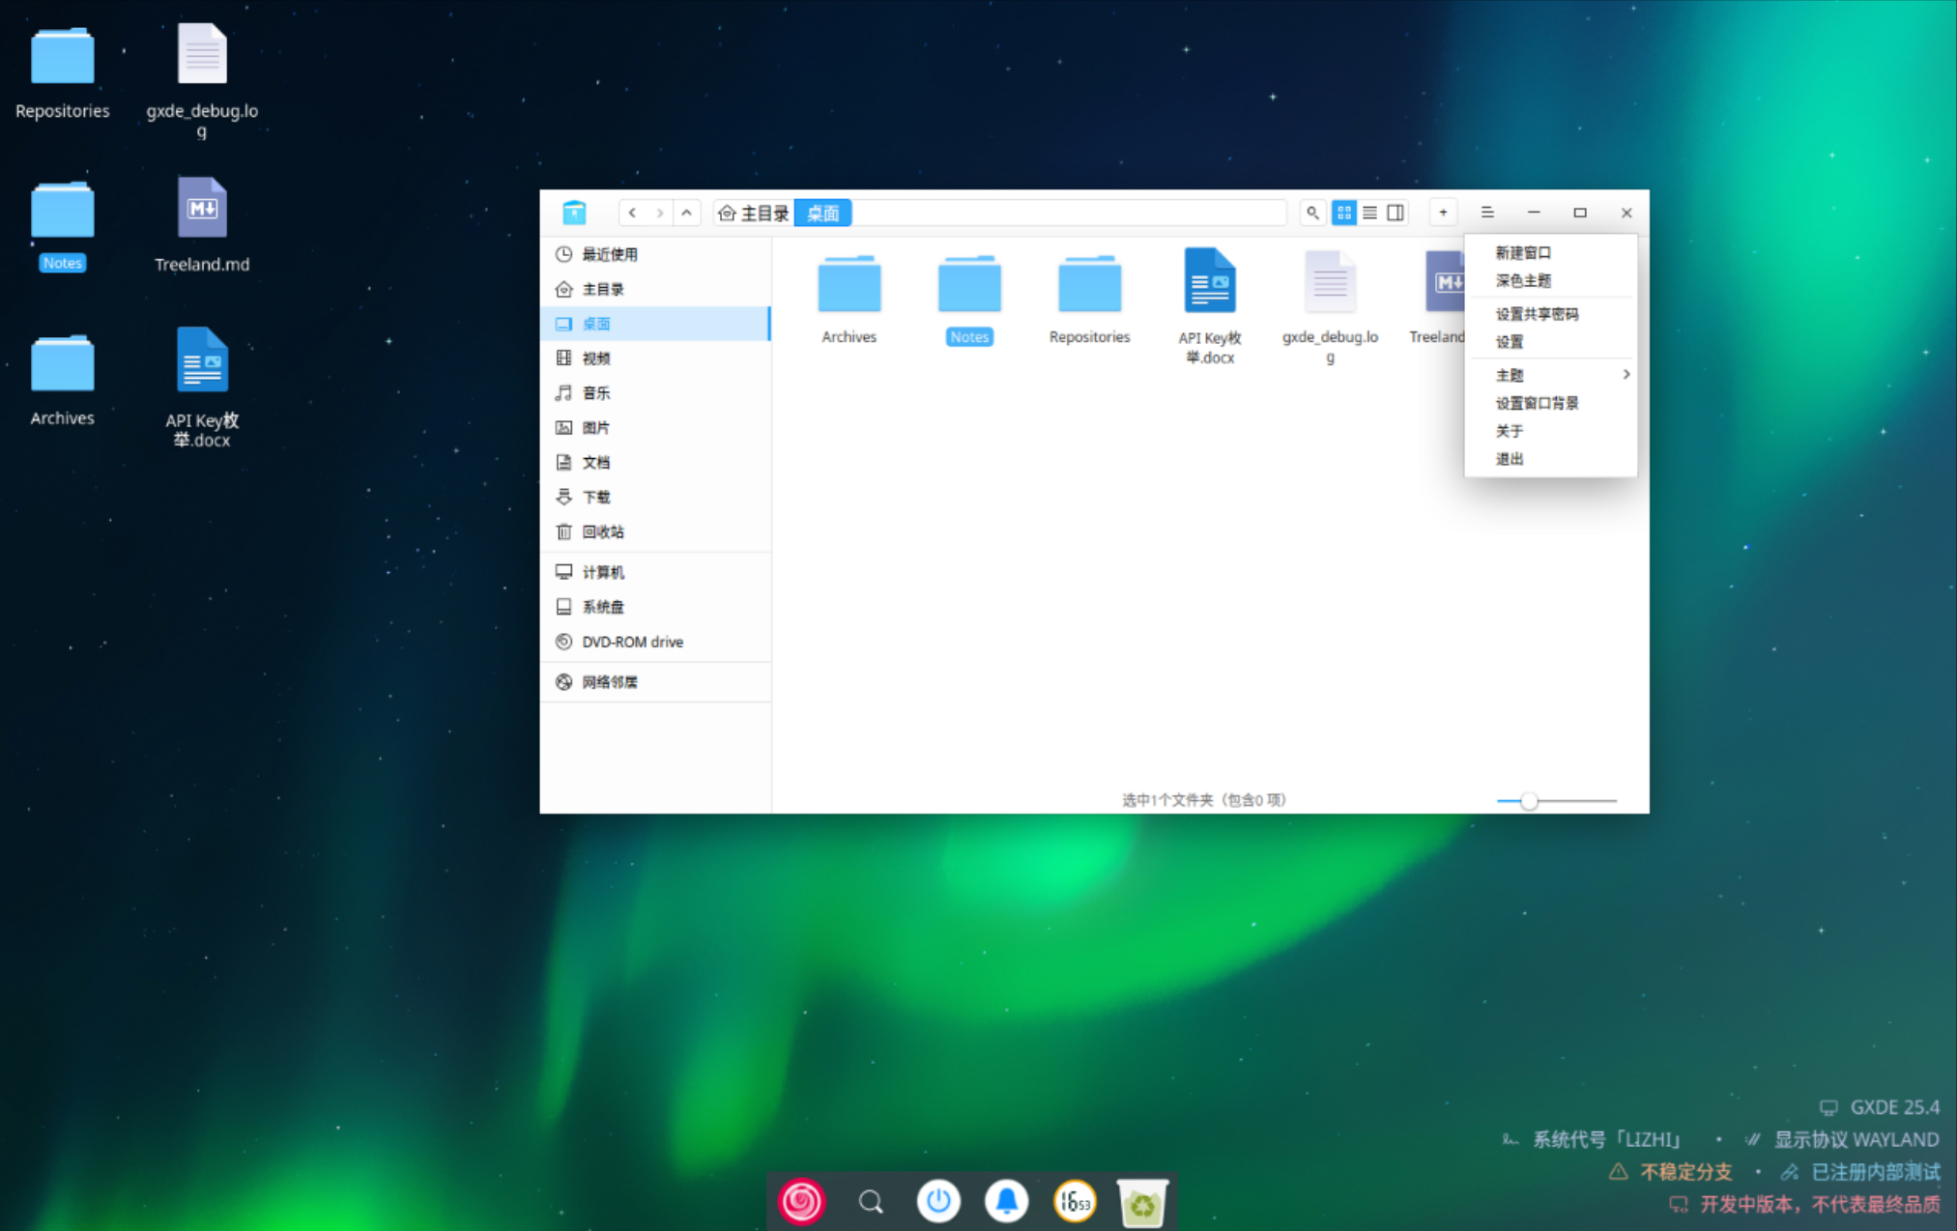The width and height of the screenshot is (1957, 1231).
Task: Open Computer (计算机) in sidebar
Action: (655, 573)
